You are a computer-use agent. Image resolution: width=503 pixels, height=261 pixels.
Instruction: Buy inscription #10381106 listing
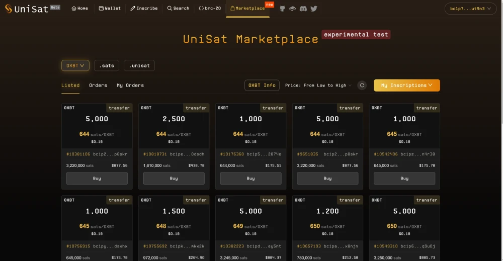click(x=97, y=179)
